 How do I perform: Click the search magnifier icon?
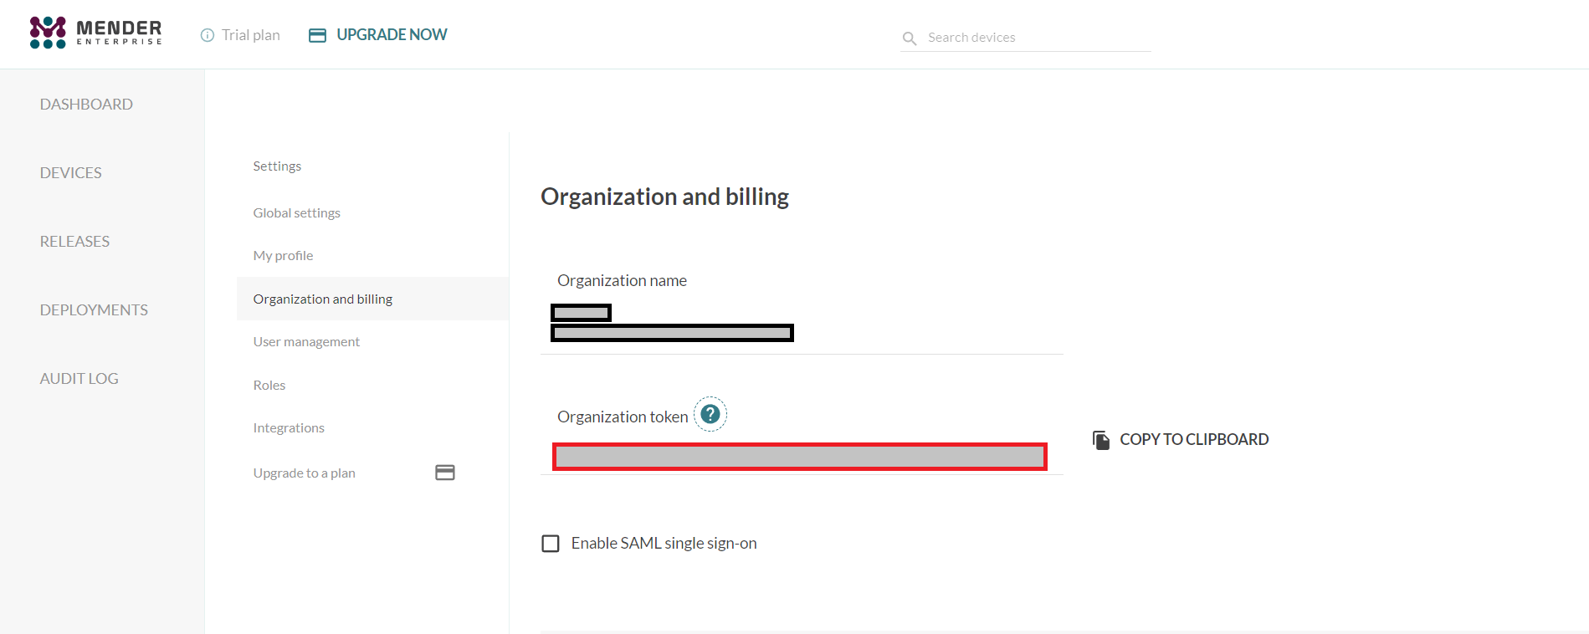click(910, 38)
